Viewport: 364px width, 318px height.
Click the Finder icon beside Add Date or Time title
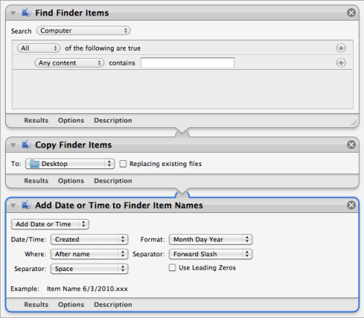26,205
